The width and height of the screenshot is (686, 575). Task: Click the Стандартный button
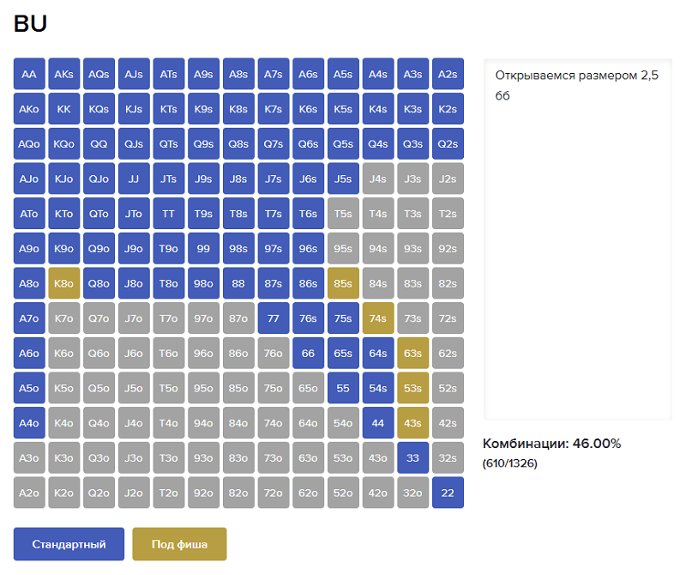tap(69, 544)
